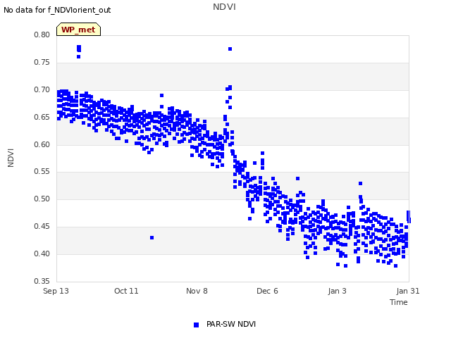
Task: Click the Jan 31 x-axis tick label
Action: 408,291
